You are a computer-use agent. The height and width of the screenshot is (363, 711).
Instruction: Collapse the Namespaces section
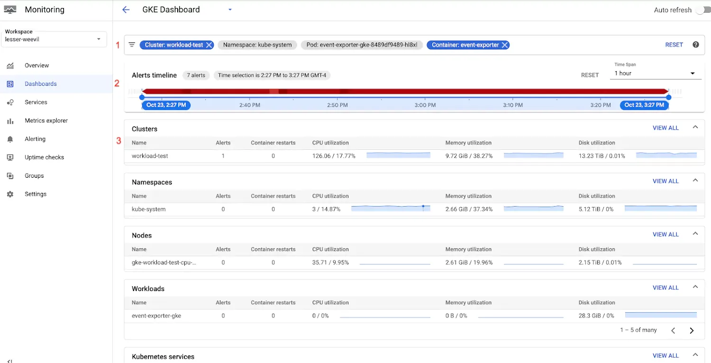[x=695, y=180]
